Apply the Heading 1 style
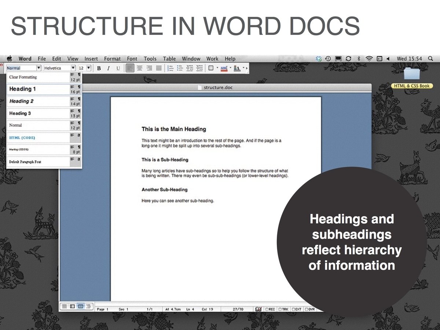This screenshot has height=330, width=440. pos(44,89)
